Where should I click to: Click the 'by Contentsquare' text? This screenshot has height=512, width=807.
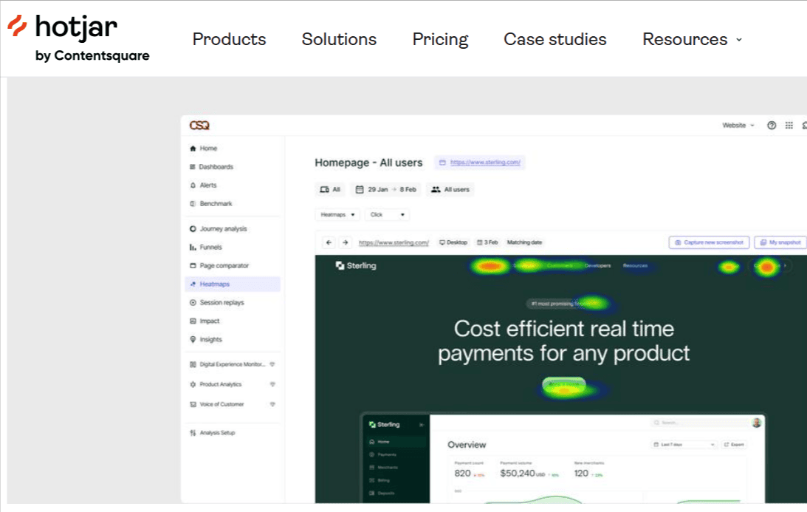(x=92, y=55)
